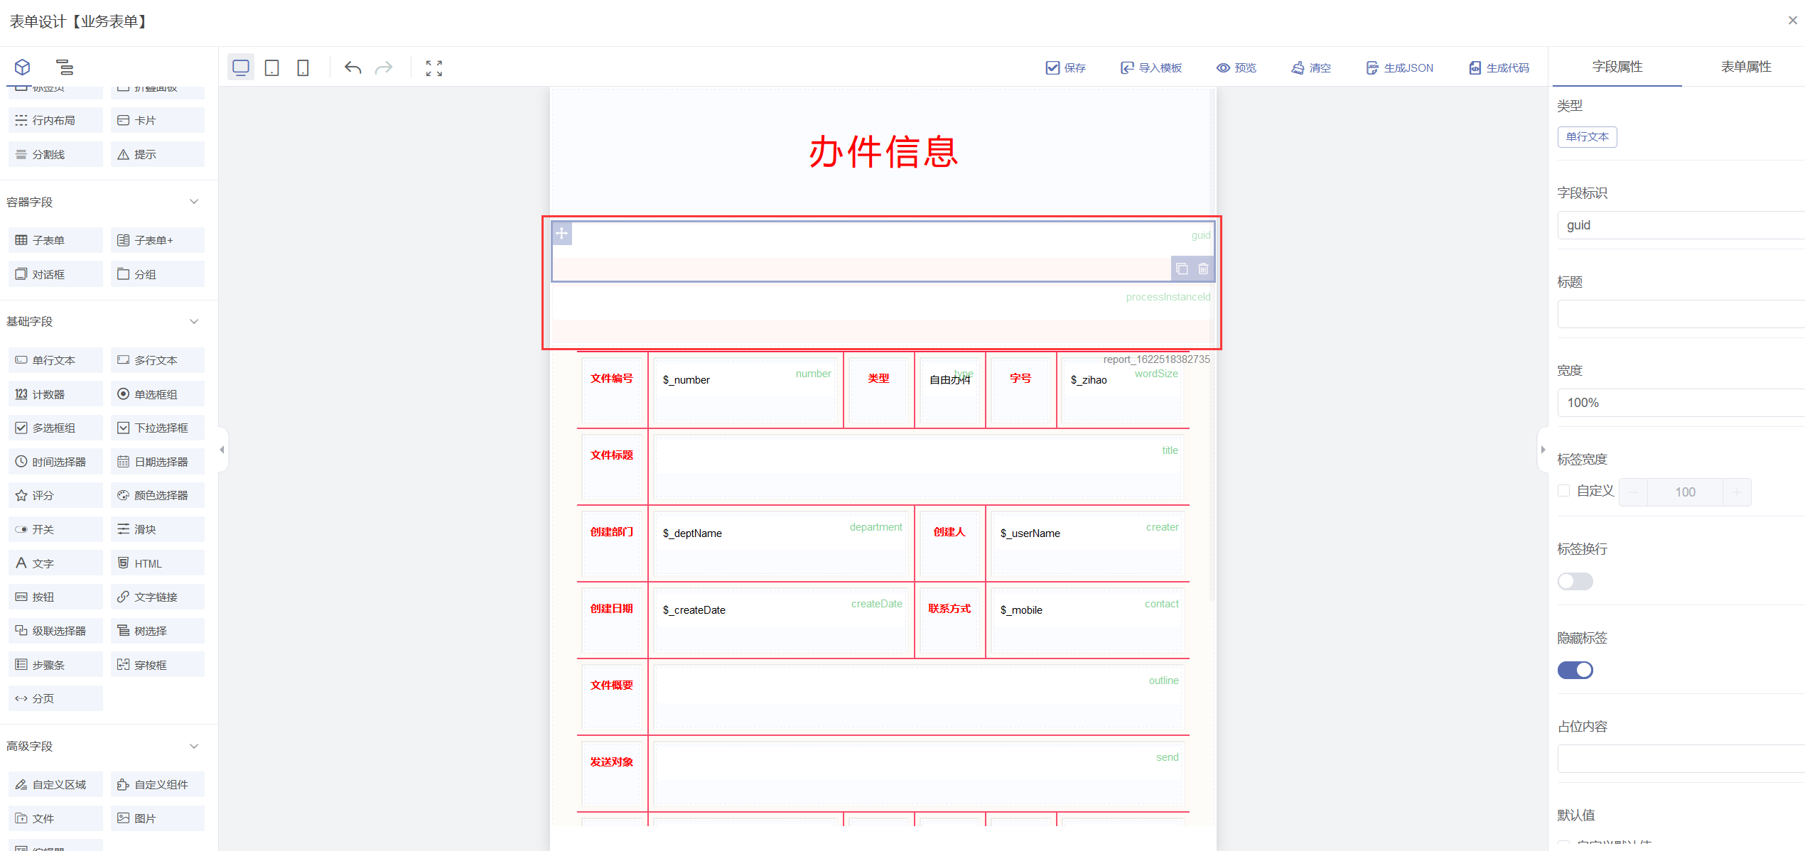This screenshot has height=851, width=1805.
Task: Collapse the 容器字段 section
Action: [194, 202]
